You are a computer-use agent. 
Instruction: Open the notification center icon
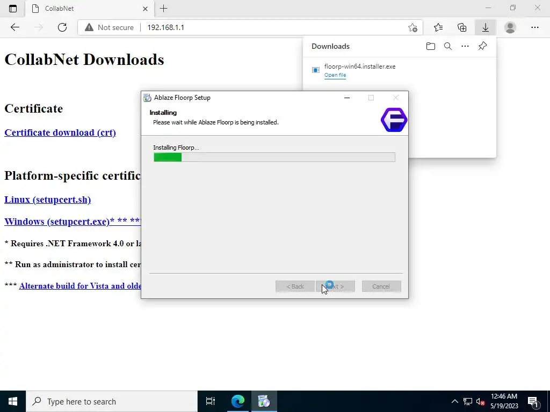click(533, 401)
